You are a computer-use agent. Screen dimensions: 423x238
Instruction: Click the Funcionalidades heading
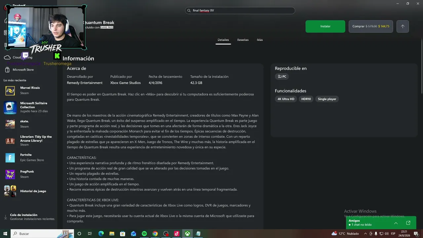tap(290, 91)
